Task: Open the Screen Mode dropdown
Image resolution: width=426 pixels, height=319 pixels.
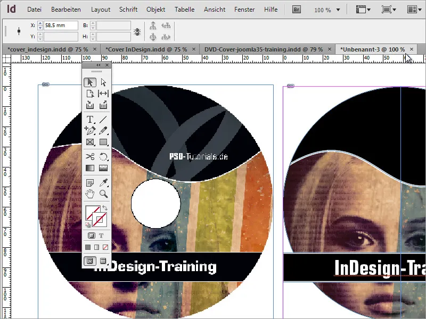Action: (389, 10)
